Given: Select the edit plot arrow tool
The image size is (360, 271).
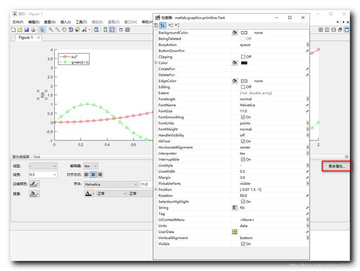Looking at the screenshot, I should pos(42,30).
